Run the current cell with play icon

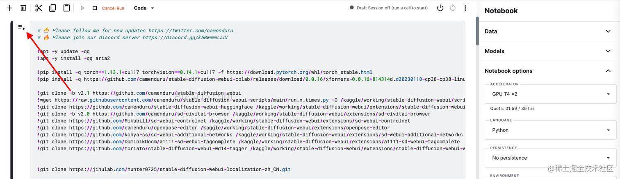point(82,8)
